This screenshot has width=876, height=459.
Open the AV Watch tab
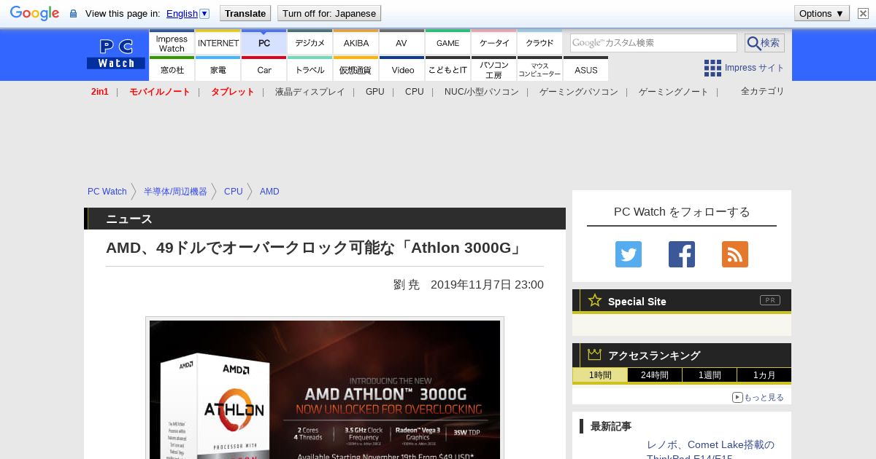tap(401, 43)
